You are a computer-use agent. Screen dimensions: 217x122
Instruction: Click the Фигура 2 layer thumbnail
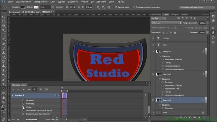159,74
